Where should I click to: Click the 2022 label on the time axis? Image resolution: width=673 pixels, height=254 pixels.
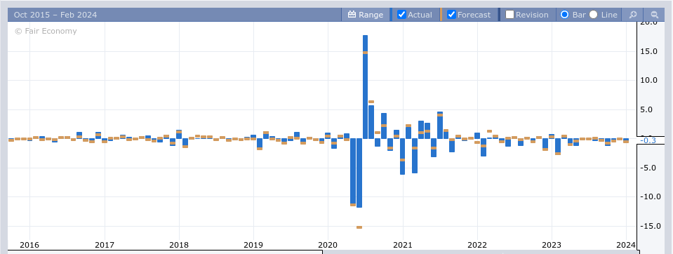click(477, 245)
